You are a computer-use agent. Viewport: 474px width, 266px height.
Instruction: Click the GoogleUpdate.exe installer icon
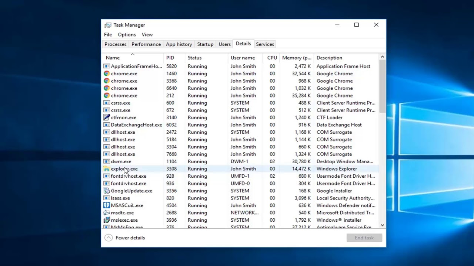click(x=107, y=191)
